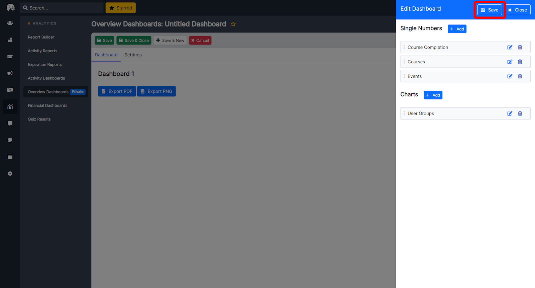Close the Edit Dashboard panel
This screenshot has height=288, width=535.
[518, 10]
